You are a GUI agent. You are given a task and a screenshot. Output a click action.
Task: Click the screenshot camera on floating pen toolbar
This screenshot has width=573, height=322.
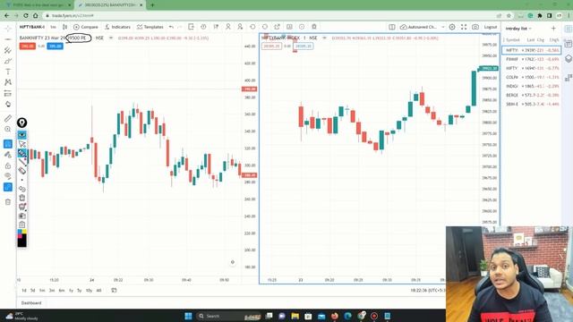pos(21,216)
